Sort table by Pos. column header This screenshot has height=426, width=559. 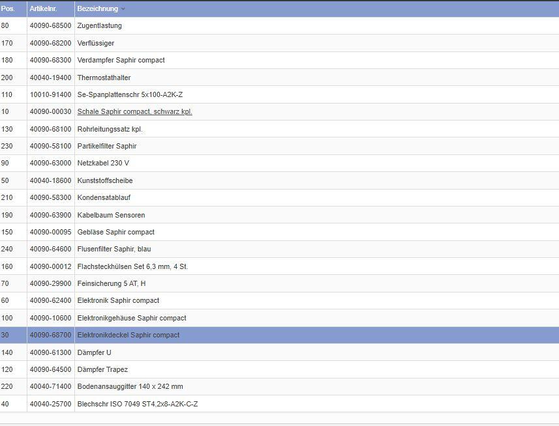(8, 9)
